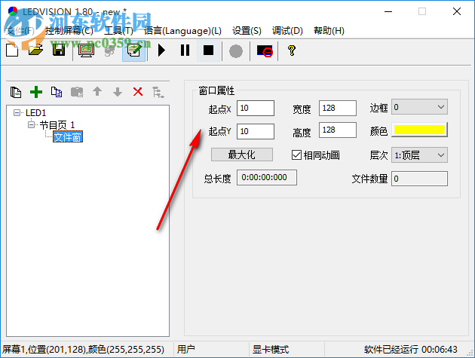This screenshot has width=475, height=358.
Task: Open the 控制屏幕(C) menu
Action: click(x=69, y=31)
